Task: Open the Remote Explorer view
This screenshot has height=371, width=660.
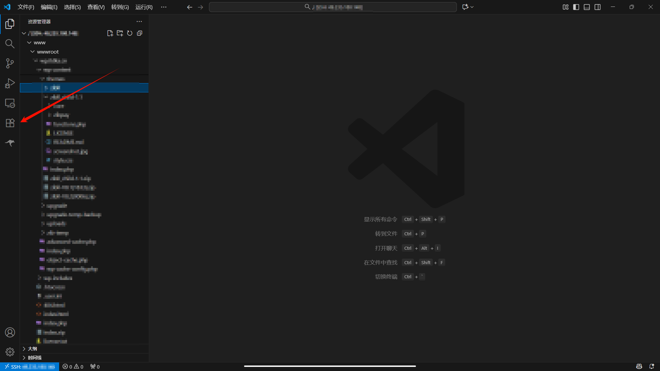Action: [10, 103]
